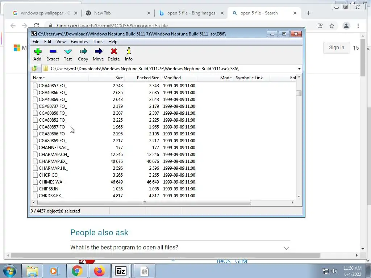Select file CGA80850.FO_

pos(53,113)
